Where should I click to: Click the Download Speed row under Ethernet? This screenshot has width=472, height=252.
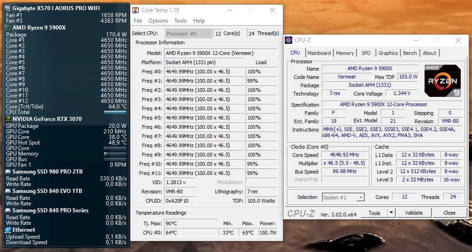66,242
